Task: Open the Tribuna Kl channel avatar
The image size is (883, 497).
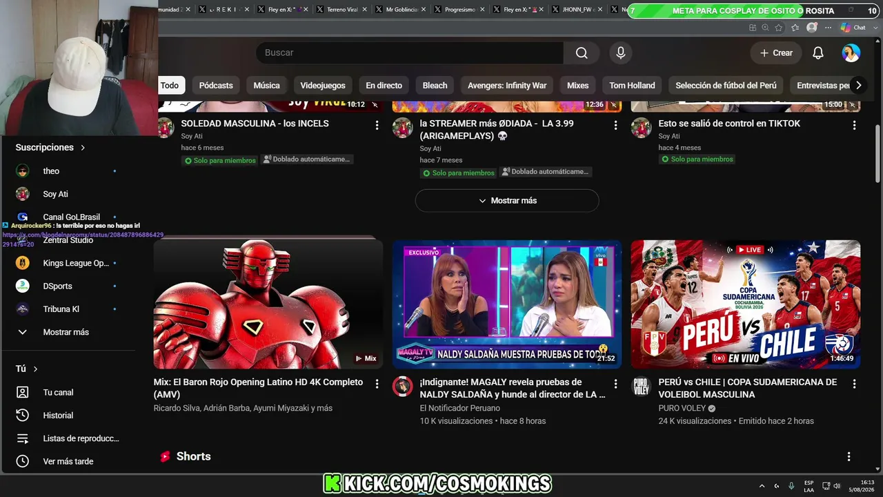Action: [x=23, y=309]
